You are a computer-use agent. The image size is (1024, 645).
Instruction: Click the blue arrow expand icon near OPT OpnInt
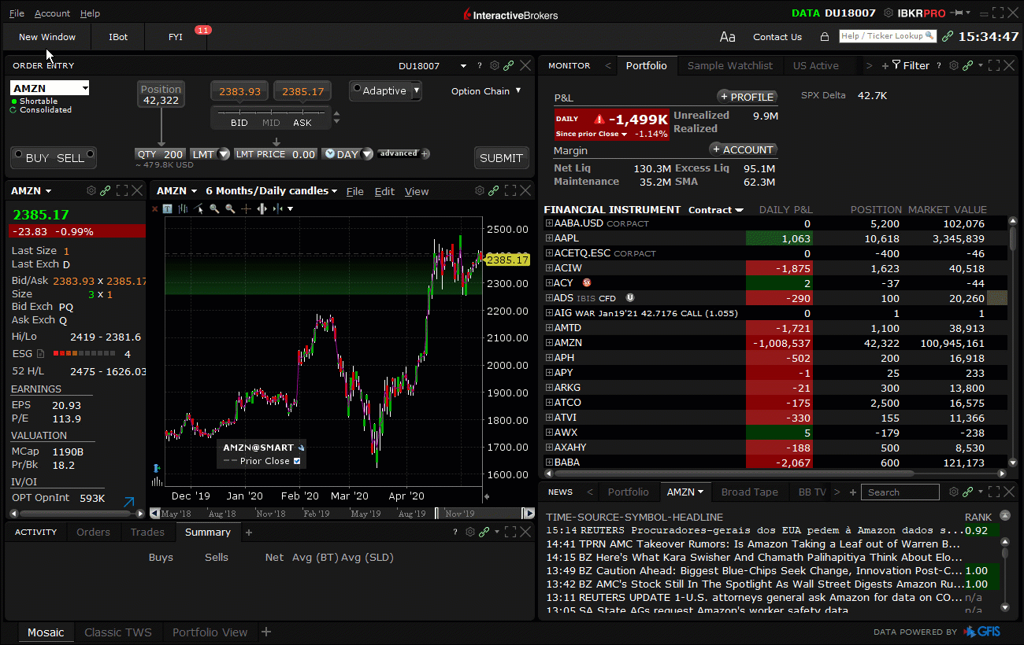pyautogui.click(x=128, y=501)
